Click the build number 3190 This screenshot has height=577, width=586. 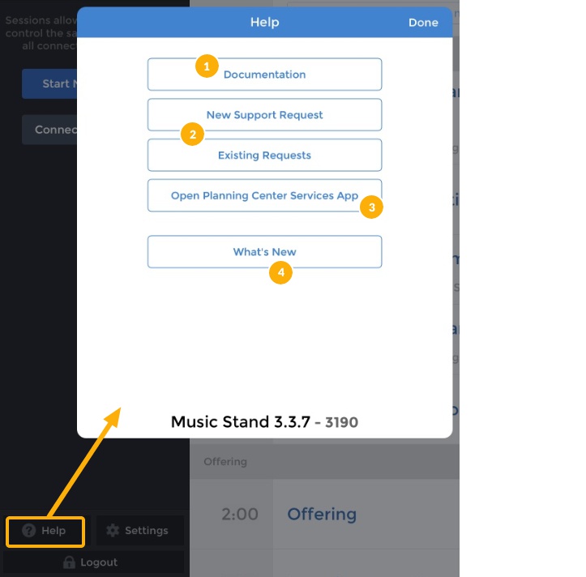click(x=341, y=422)
